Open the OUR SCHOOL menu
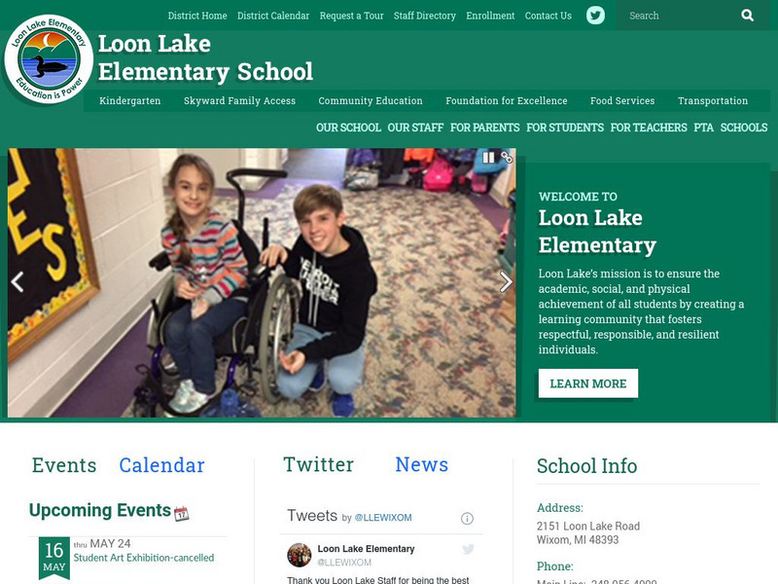778x584 pixels. coord(348,128)
